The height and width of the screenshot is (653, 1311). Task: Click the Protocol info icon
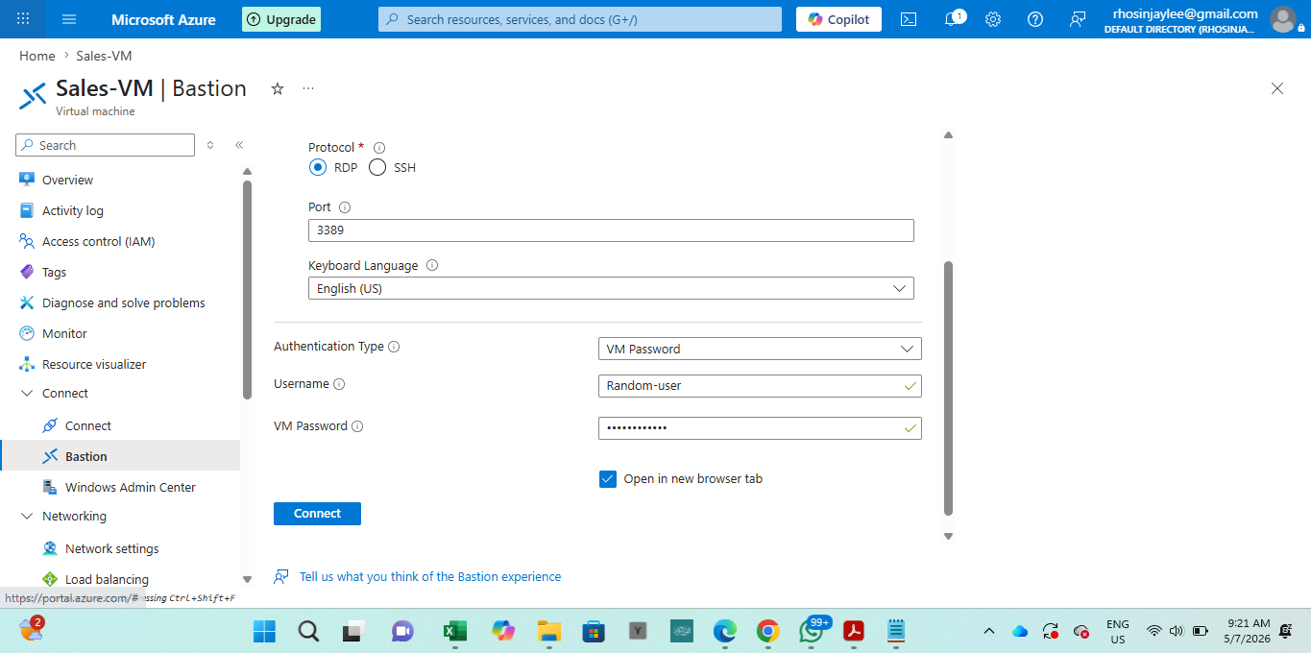tap(378, 148)
